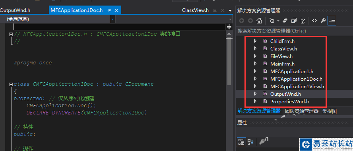Expand the FileView.h tree node
Viewport: 353px width, 151px height.
click(255, 56)
